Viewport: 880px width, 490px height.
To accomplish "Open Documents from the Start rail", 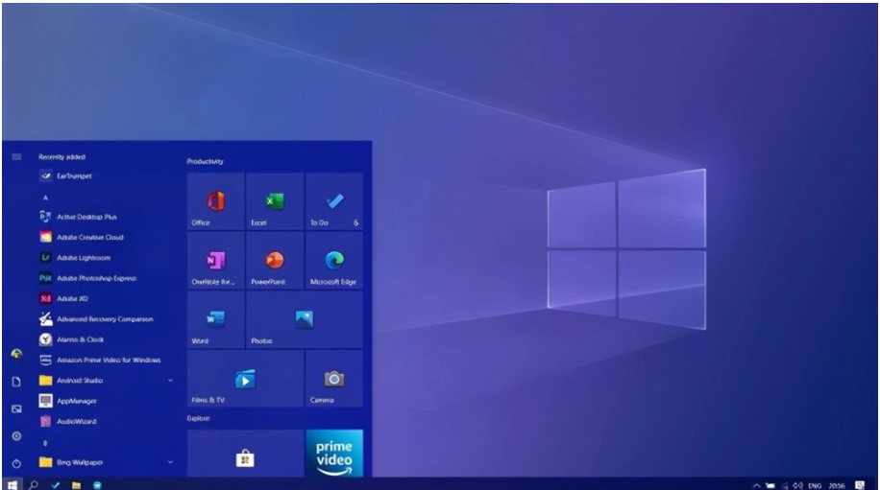I will pyautogui.click(x=17, y=382).
